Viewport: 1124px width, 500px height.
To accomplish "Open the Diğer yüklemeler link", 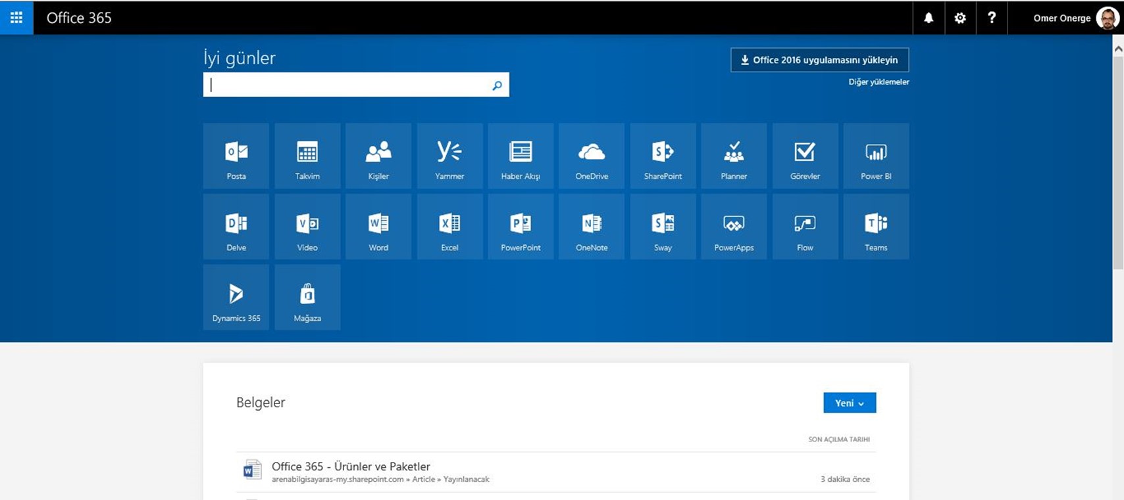I will tap(879, 82).
